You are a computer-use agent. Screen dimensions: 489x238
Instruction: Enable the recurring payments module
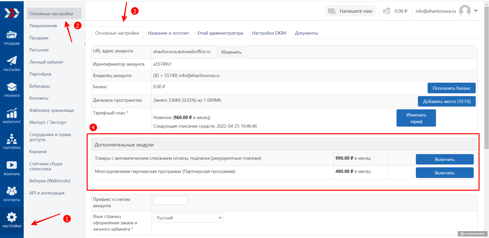coord(444,159)
